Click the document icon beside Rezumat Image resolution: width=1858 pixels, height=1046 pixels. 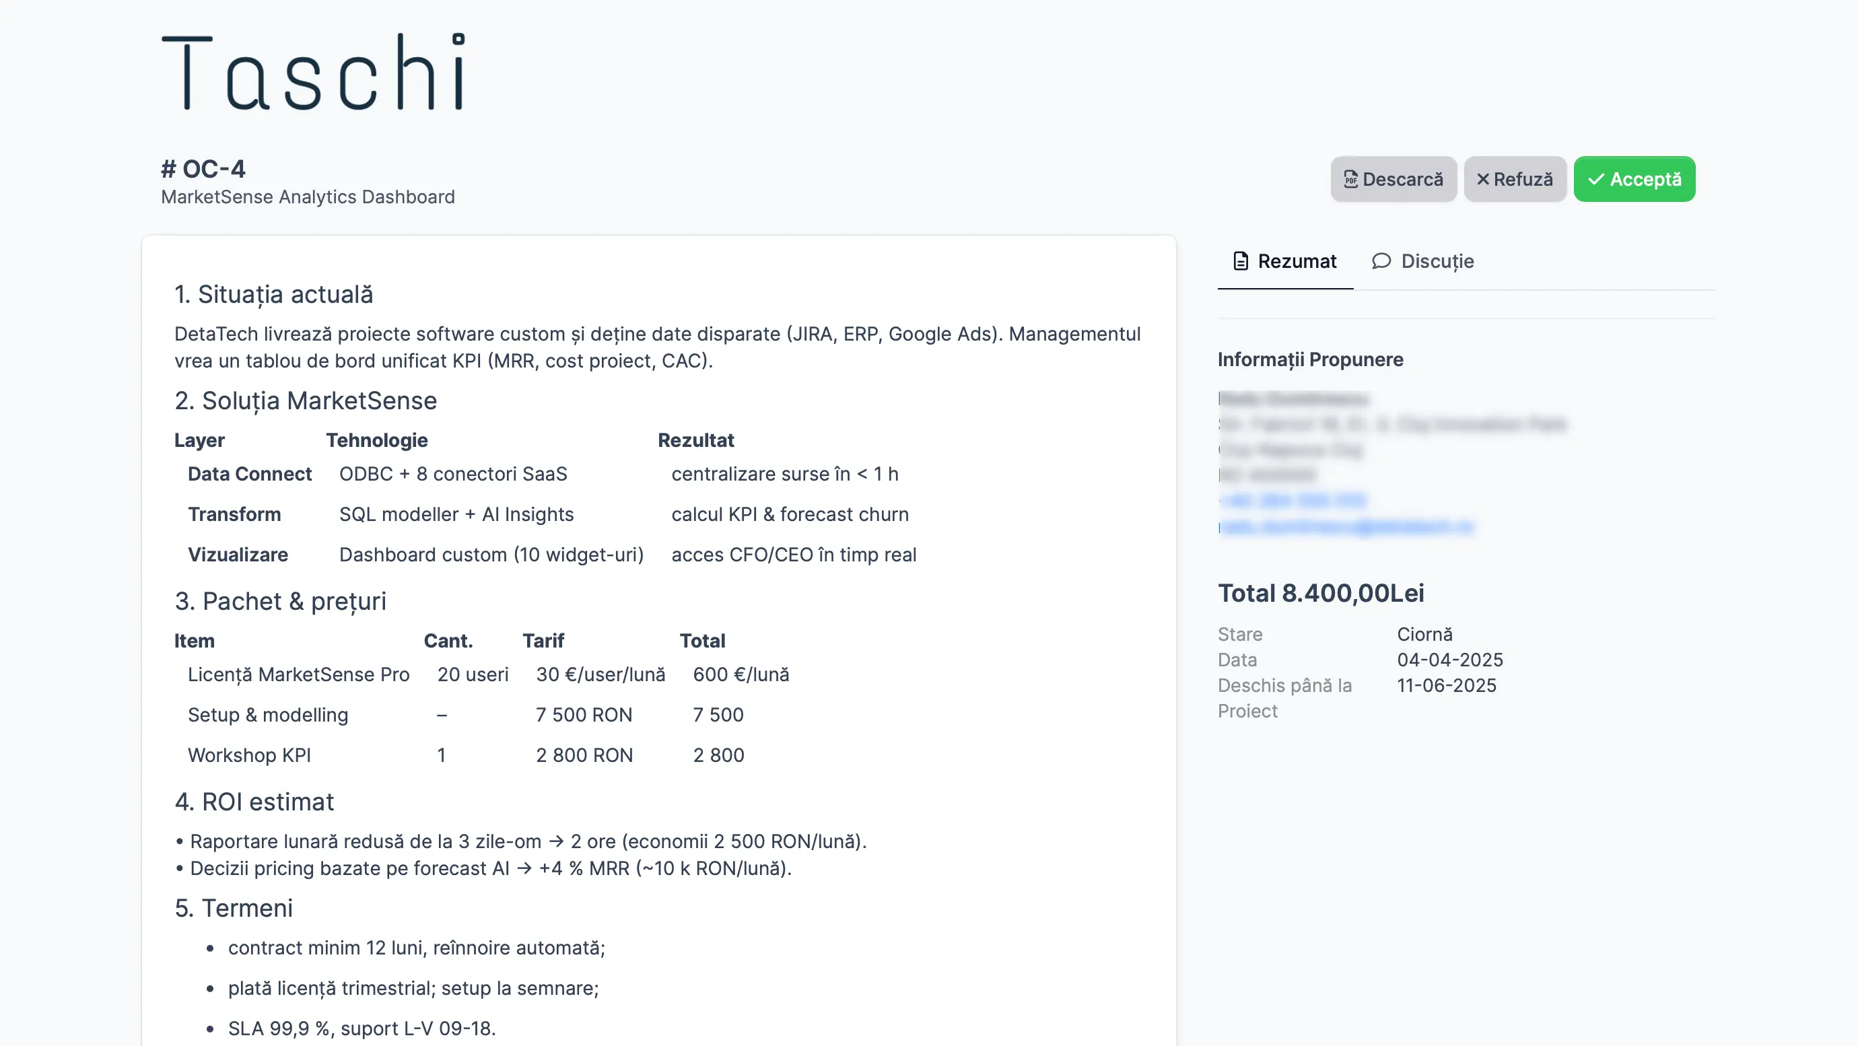(x=1241, y=261)
